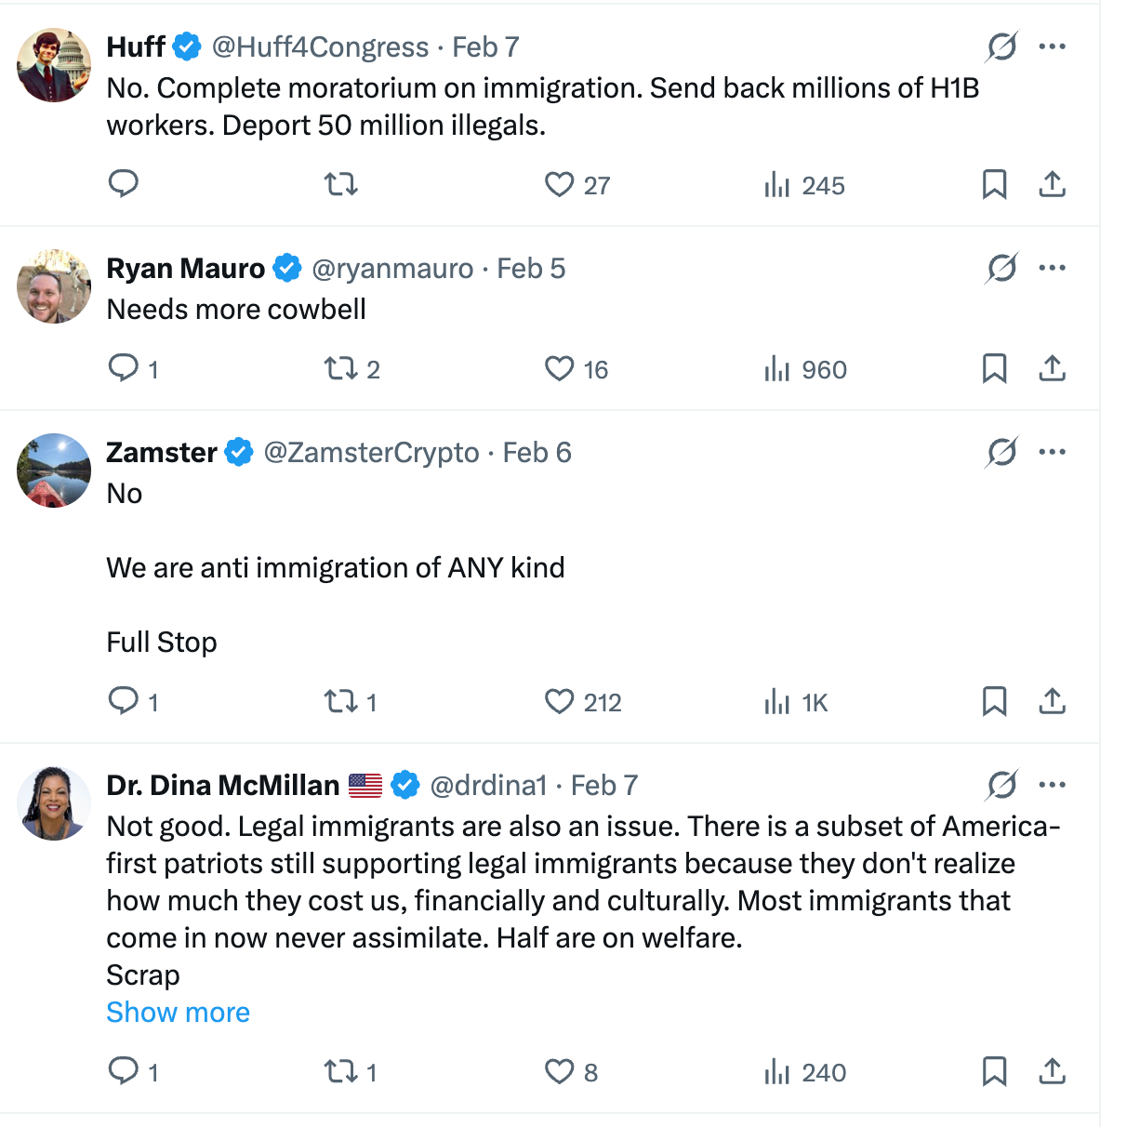Like Zamster's tweet with 212 likes
1140x1127 pixels.
[x=559, y=701]
